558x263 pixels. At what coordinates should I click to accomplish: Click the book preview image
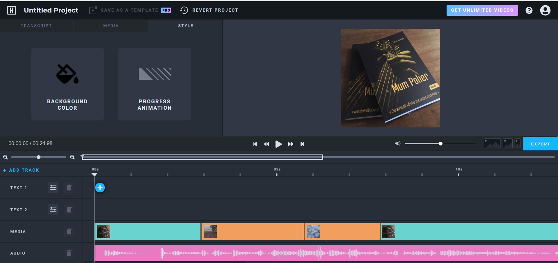click(x=390, y=78)
